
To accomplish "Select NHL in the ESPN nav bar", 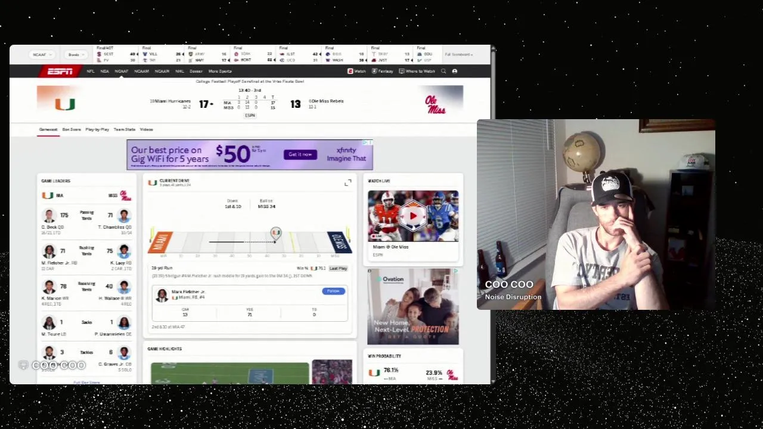I will pos(179,71).
